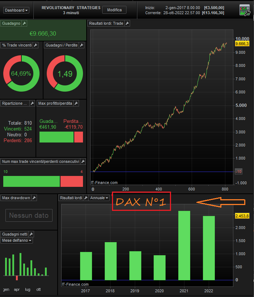
Task: Click the 64,69% winning trades donut chart
Action: tap(21, 73)
